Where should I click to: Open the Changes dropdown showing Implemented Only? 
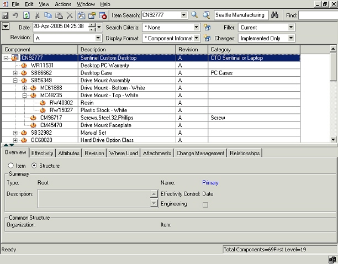291,38
